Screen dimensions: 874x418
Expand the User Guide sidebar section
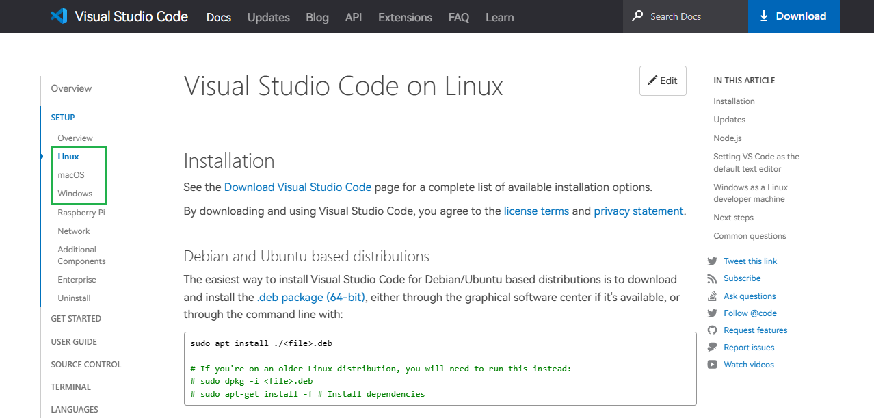pos(74,342)
